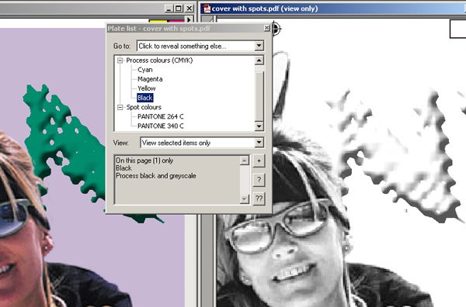Select the Yellow plate
Viewport: 466px width, 307px height.
pos(147,88)
